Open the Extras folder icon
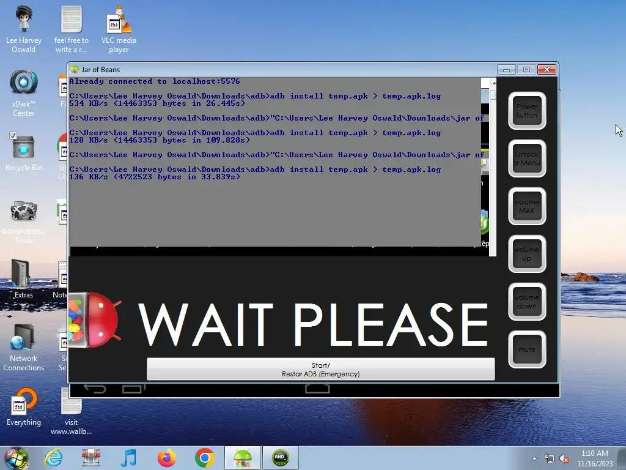The height and width of the screenshot is (470, 626). (24, 279)
